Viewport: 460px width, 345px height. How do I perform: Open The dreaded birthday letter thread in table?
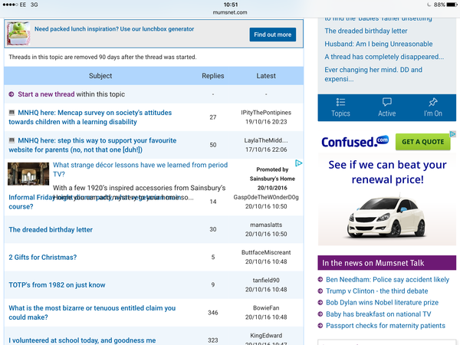pyautogui.click(x=51, y=230)
